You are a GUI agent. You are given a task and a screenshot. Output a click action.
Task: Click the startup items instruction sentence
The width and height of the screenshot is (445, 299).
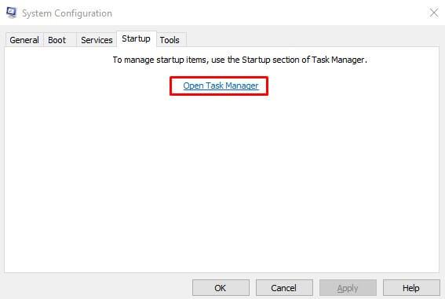click(240, 60)
